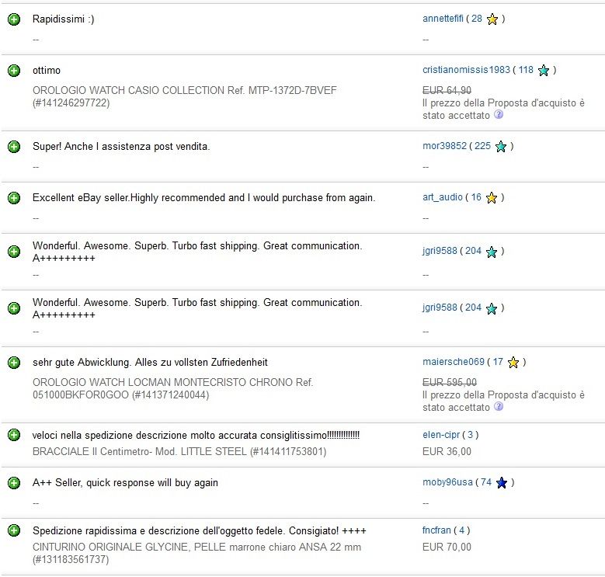The image size is (605, 577).
Task: Open the annettefifi user profile
Action: tap(443, 19)
